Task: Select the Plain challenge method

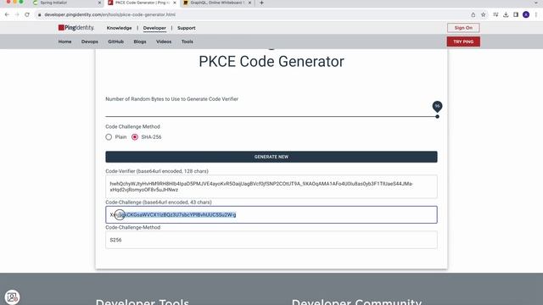Action: point(109,137)
